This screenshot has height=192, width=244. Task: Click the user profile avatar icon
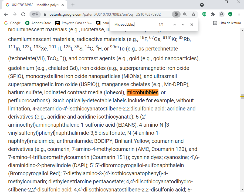222,14
